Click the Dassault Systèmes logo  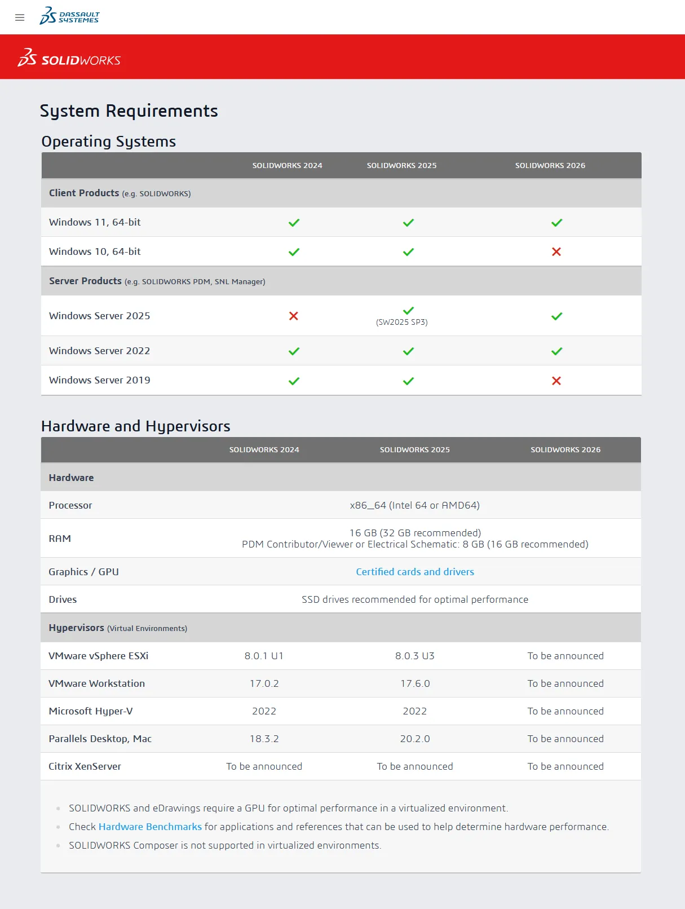click(x=69, y=16)
